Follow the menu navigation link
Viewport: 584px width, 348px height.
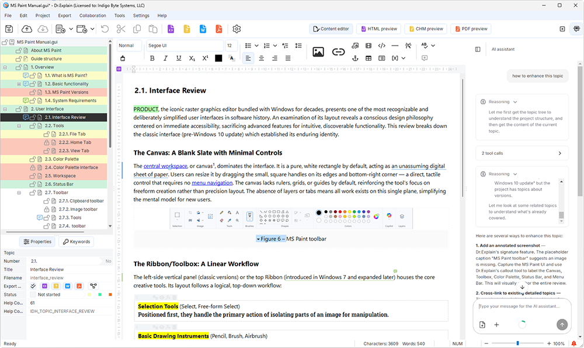212,183
